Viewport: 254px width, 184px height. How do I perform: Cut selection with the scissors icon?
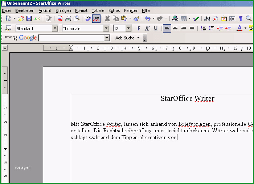[107, 19]
